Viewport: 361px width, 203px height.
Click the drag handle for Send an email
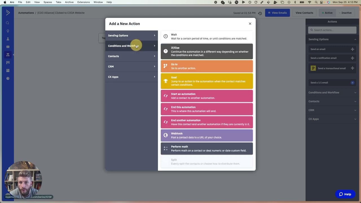click(x=352, y=49)
